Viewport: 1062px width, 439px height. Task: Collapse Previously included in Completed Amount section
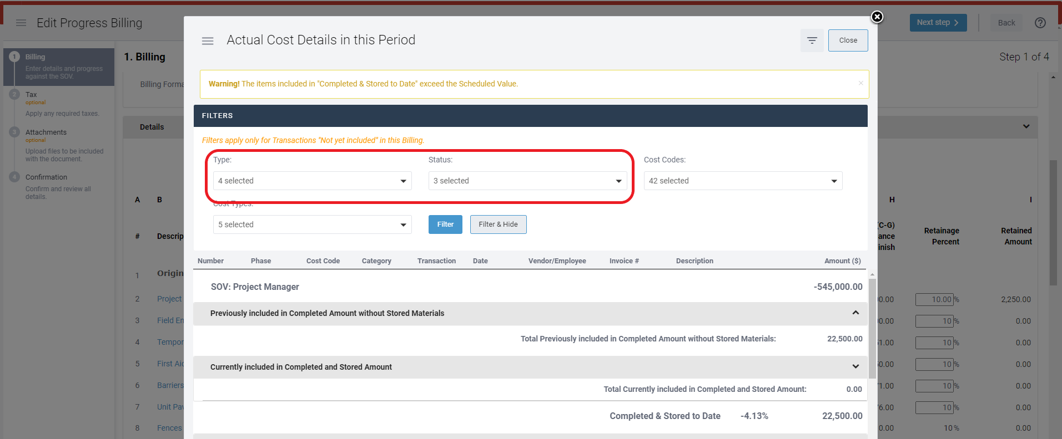click(855, 313)
